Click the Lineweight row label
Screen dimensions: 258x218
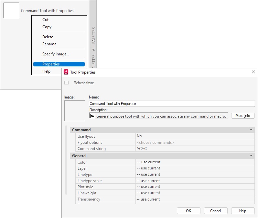[87, 193]
